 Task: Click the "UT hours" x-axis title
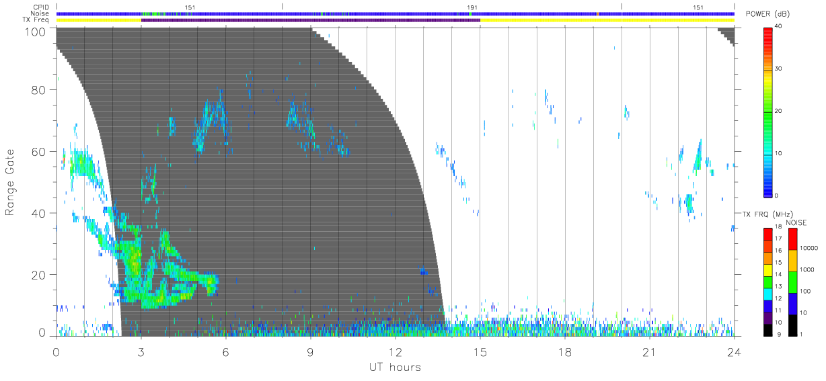tap(394, 368)
